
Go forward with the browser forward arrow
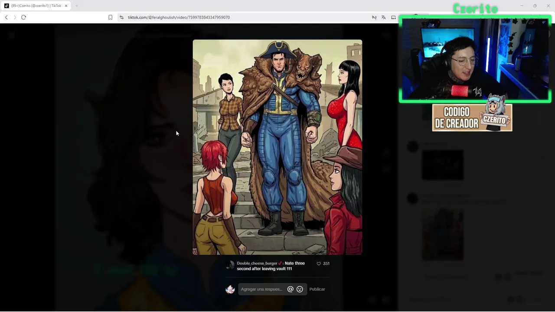point(15,17)
